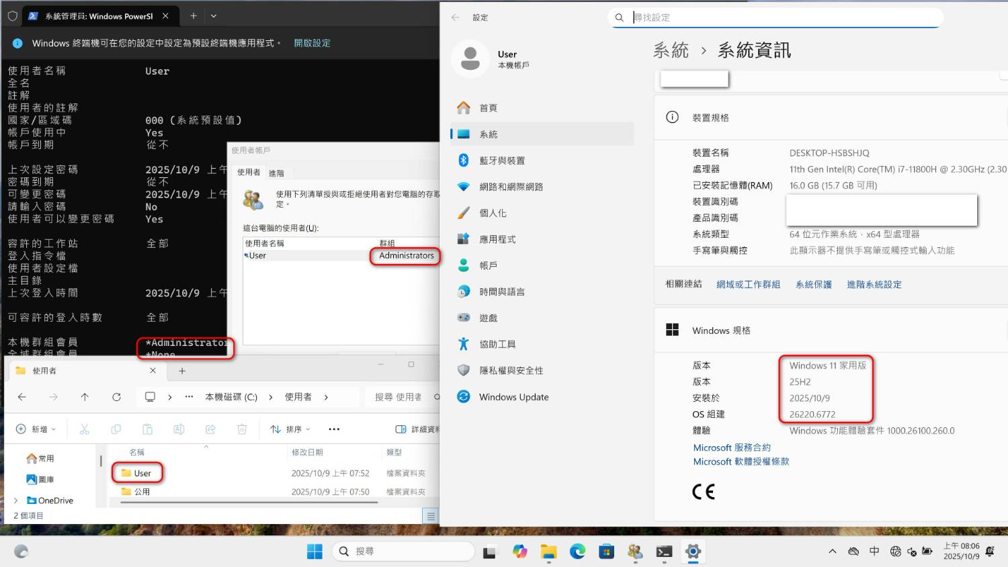Open the New item dropdown
Viewport: 1008px width, 567px height.
point(36,429)
